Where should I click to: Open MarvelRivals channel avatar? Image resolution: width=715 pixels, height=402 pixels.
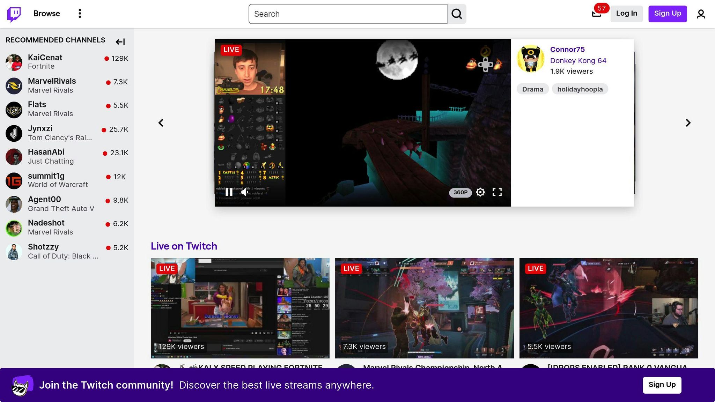14,86
